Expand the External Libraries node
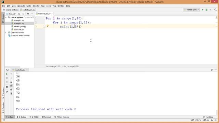 pyautogui.click(x=6, y=32)
